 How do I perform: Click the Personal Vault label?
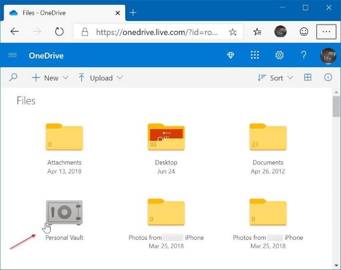click(x=64, y=237)
